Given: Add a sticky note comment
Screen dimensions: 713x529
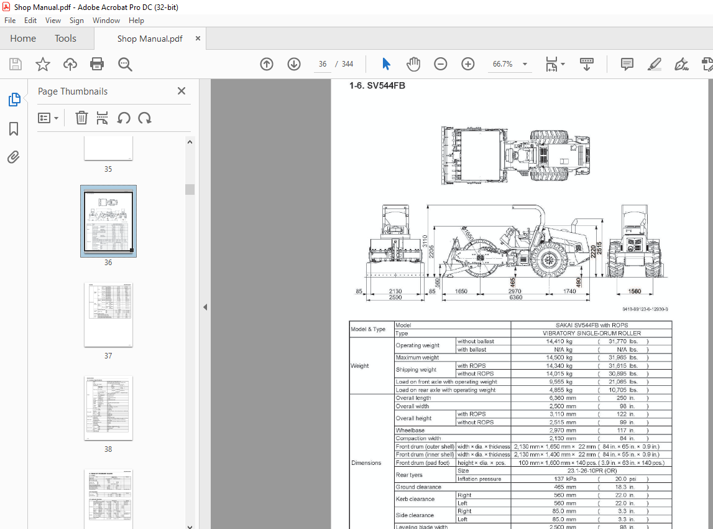Looking at the screenshot, I should coord(627,64).
